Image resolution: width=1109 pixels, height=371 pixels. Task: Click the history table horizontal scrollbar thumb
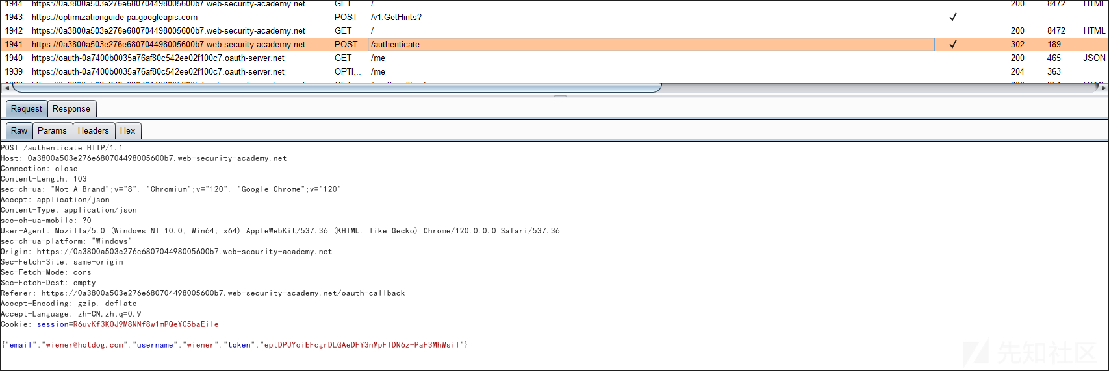point(336,88)
